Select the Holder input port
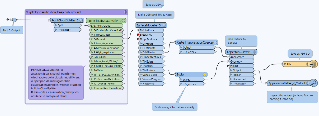 240,66
